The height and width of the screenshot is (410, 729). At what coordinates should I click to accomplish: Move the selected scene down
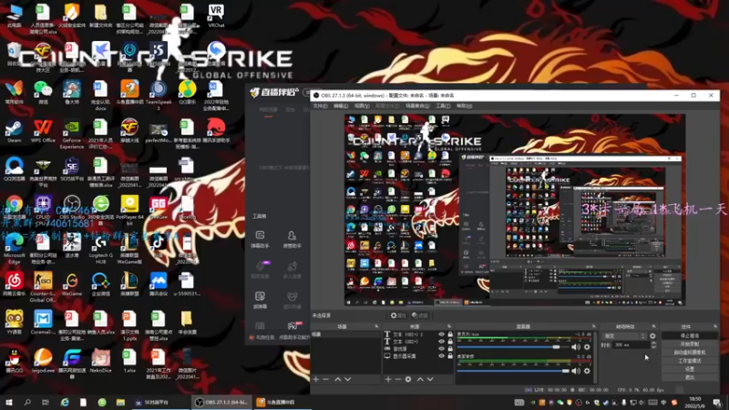pyautogui.click(x=348, y=379)
